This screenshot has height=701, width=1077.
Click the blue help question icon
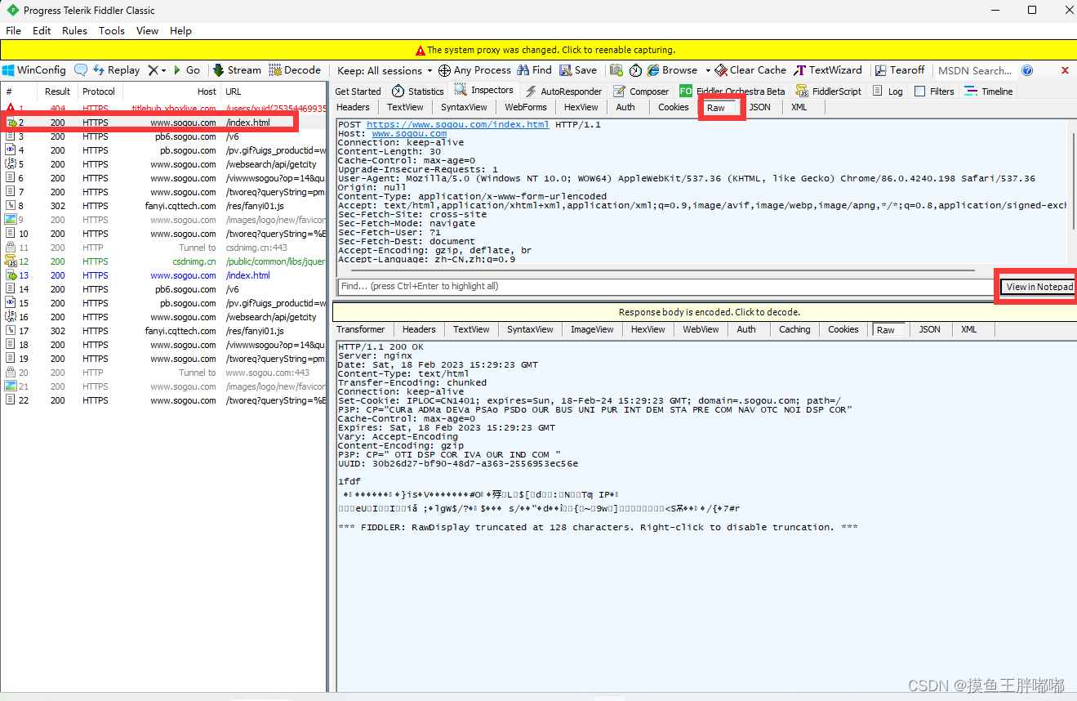1027,70
